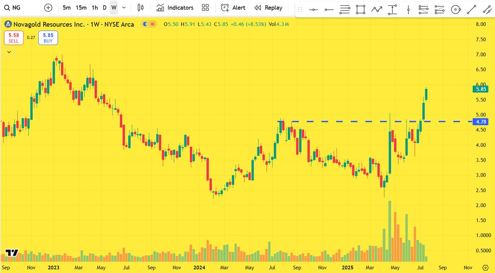Click the Vol 4.3M readout

278,24
